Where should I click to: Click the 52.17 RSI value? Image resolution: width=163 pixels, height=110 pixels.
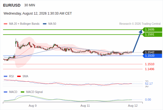pos(149,84)
